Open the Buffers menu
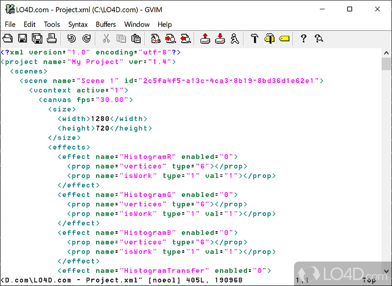The image size is (392, 286). pyautogui.click(x=106, y=24)
